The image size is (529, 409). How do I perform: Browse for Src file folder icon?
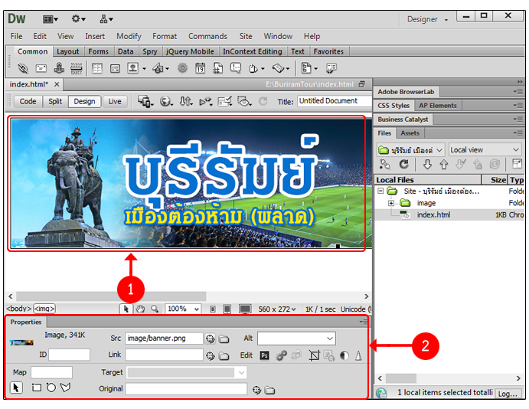[224, 339]
